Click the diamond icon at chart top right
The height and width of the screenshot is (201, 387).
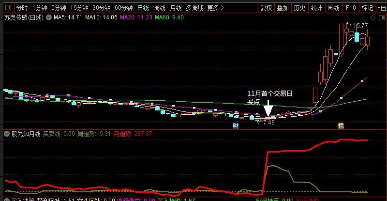pyautogui.click(x=372, y=17)
